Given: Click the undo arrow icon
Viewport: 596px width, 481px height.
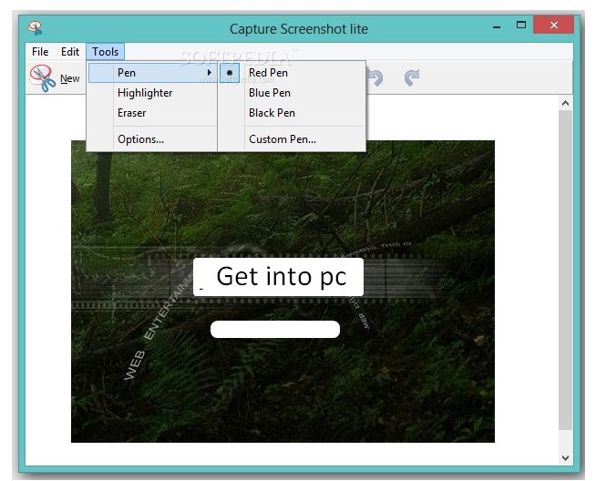Looking at the screenshot, I should click(376, 77).
